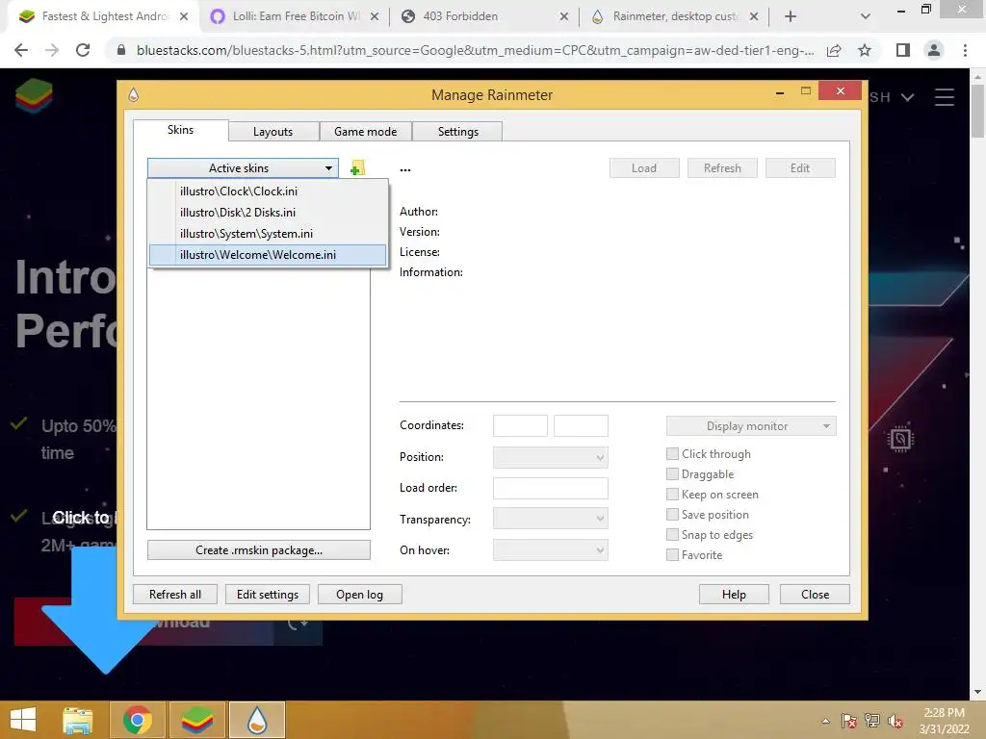Click the browser address bar URL
The width and height of the screenshot is (986, 739).
point(476,50)
